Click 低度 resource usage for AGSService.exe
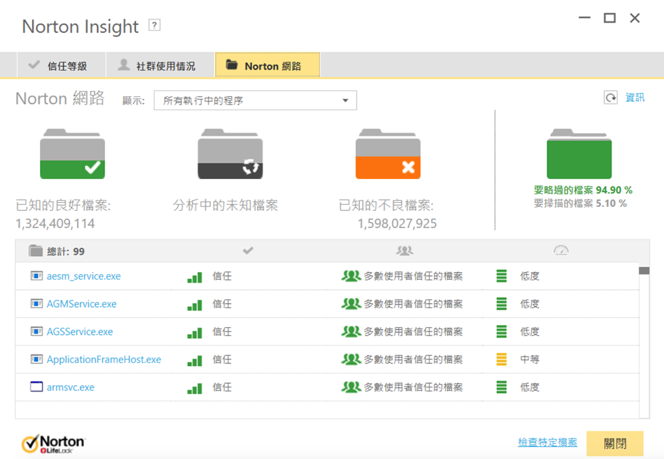The image size is (664, 459). 530,332
